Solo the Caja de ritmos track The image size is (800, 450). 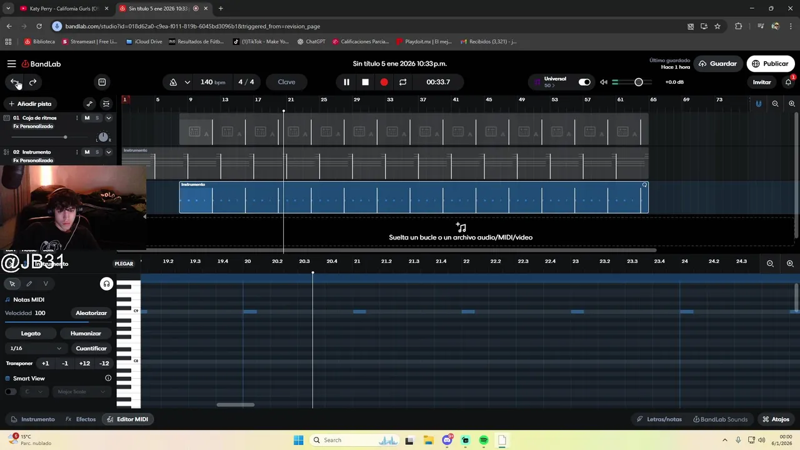click(x=97, y=118)
